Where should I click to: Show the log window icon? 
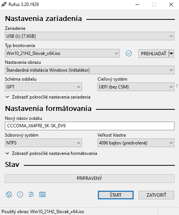coord(42,194)
